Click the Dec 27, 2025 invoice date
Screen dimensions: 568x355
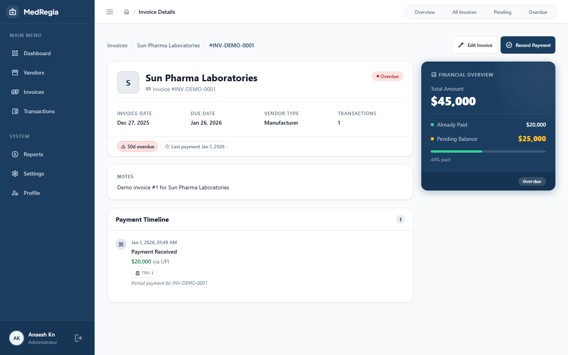133,123
